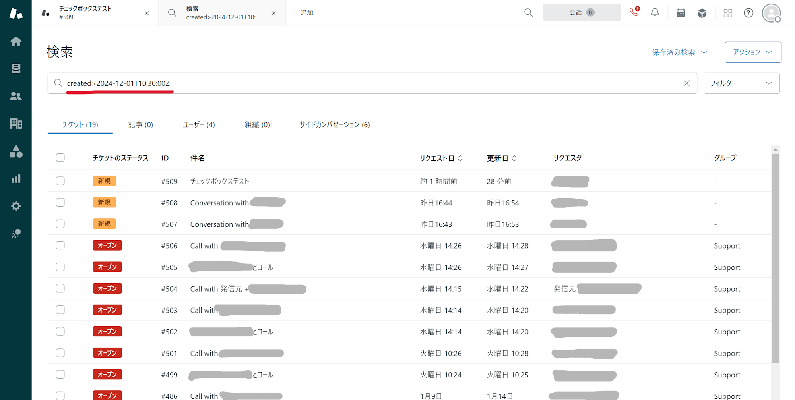Open Zendesk products grid icon
The height and width of the screenshot is (400, 795).
pyautogui.click(x=728, y=13)
